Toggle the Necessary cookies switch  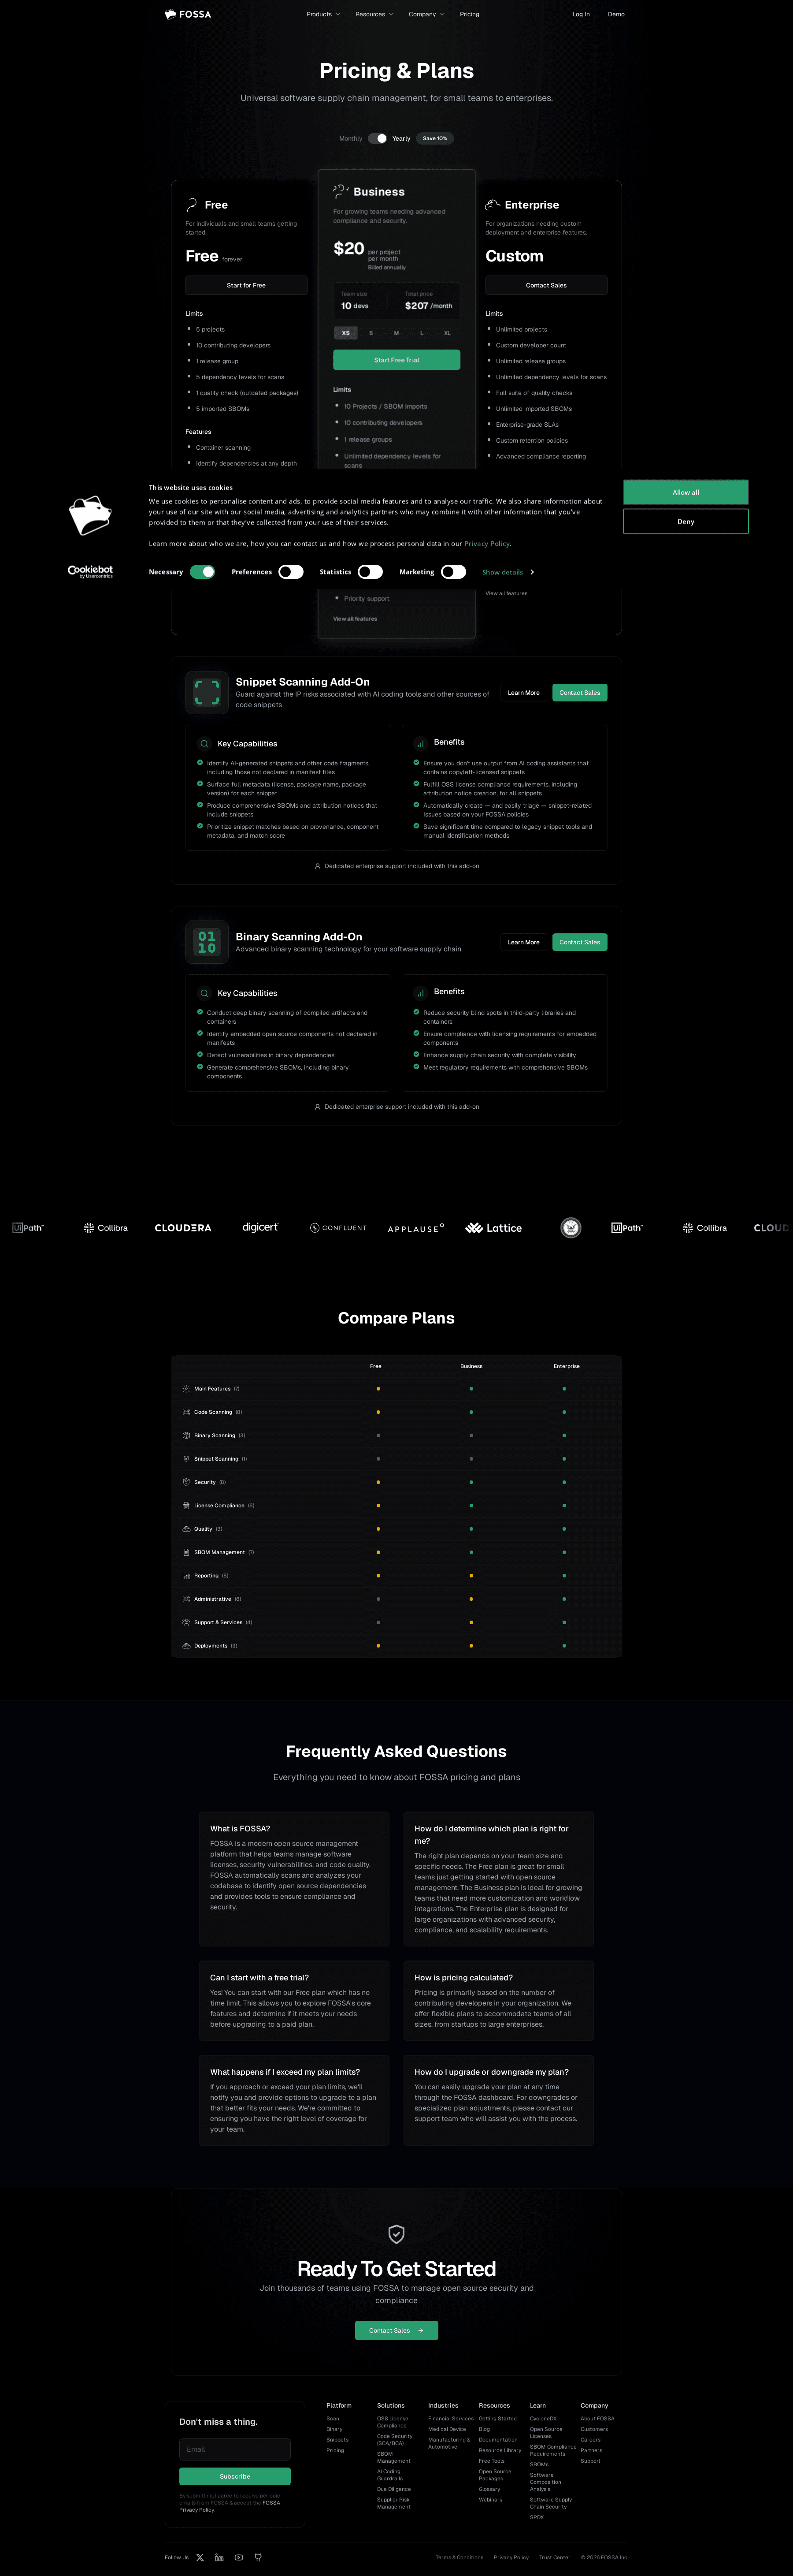tap(203, 572)
